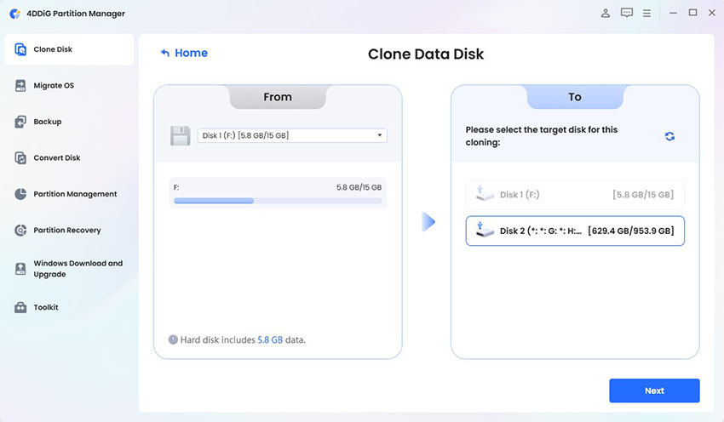The width and height of the screenshot is (724, 422).
Task: Select Disk 2 as the target disk
Action: (575, 231)
